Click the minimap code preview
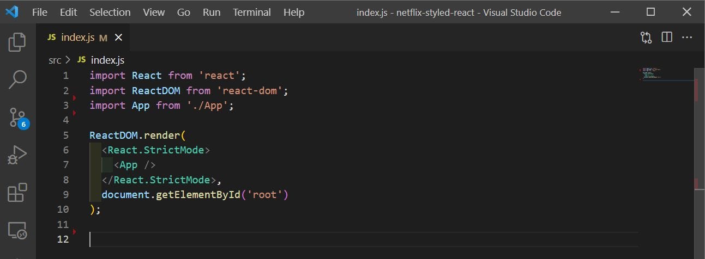 (653, 74)
